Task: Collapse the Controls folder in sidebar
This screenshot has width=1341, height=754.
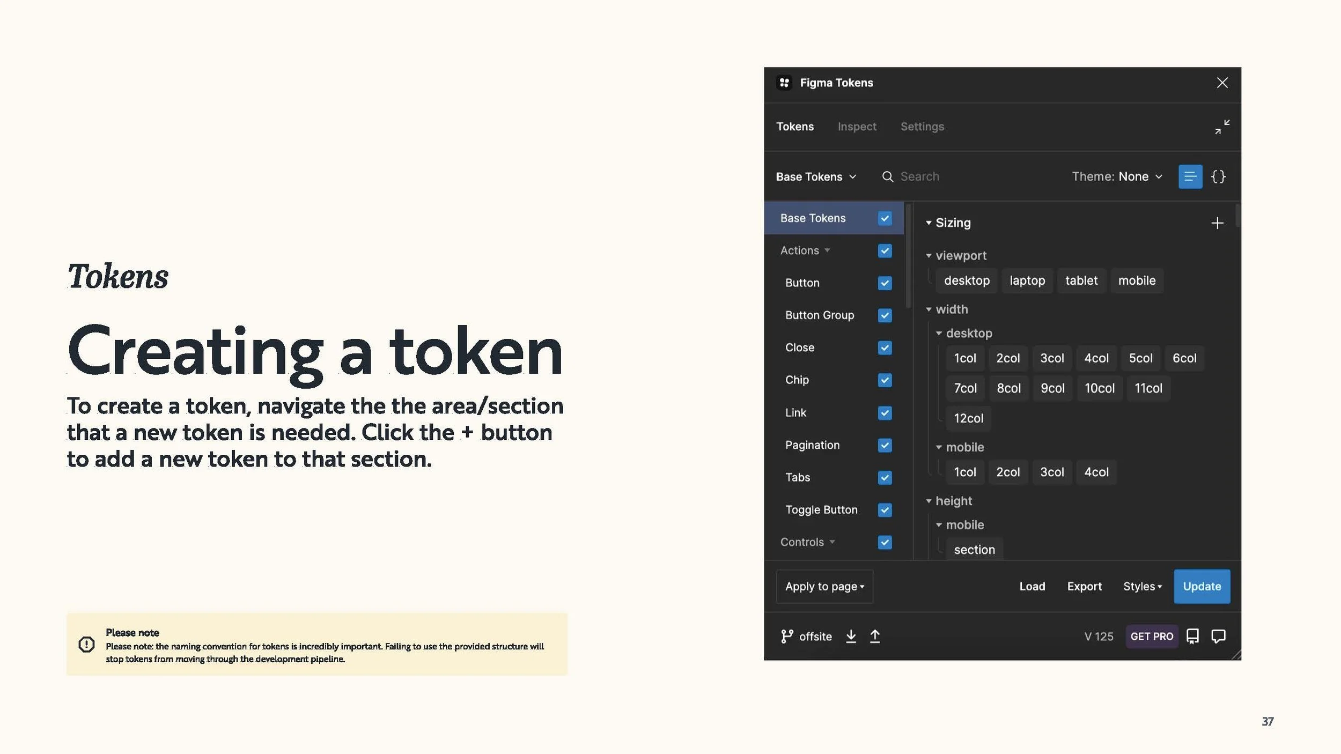Action: tap(832, 542)
